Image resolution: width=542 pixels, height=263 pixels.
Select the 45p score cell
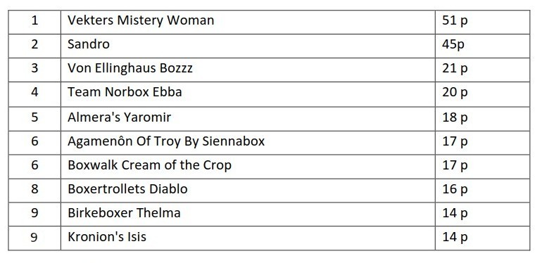pyautogui.click(x=482, y=46)
